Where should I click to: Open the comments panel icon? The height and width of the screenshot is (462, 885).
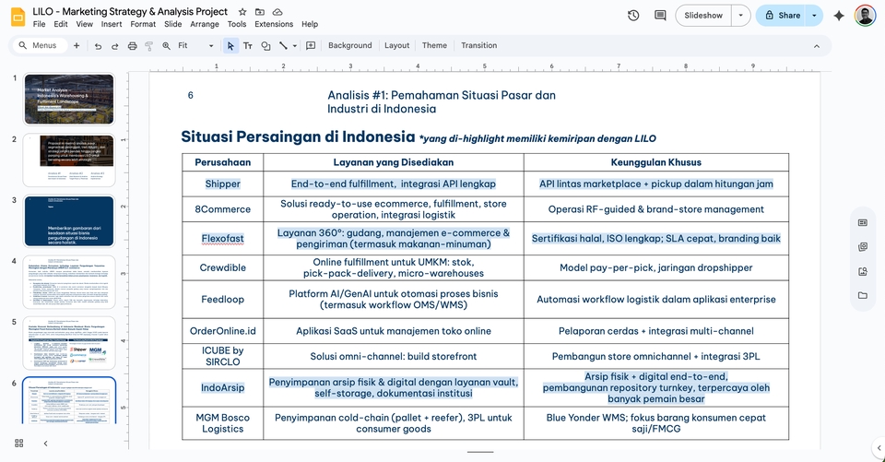pyautogui.click(x=660, y=16)
